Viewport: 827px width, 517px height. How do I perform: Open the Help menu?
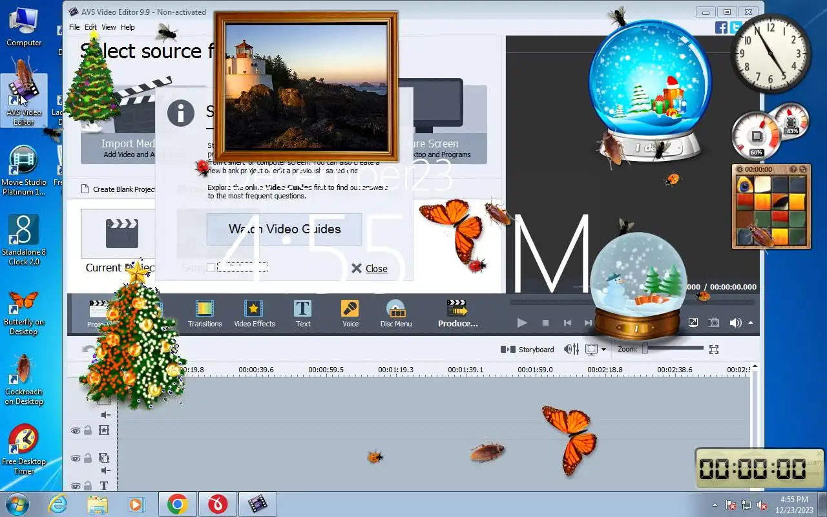tap(128, 27)
